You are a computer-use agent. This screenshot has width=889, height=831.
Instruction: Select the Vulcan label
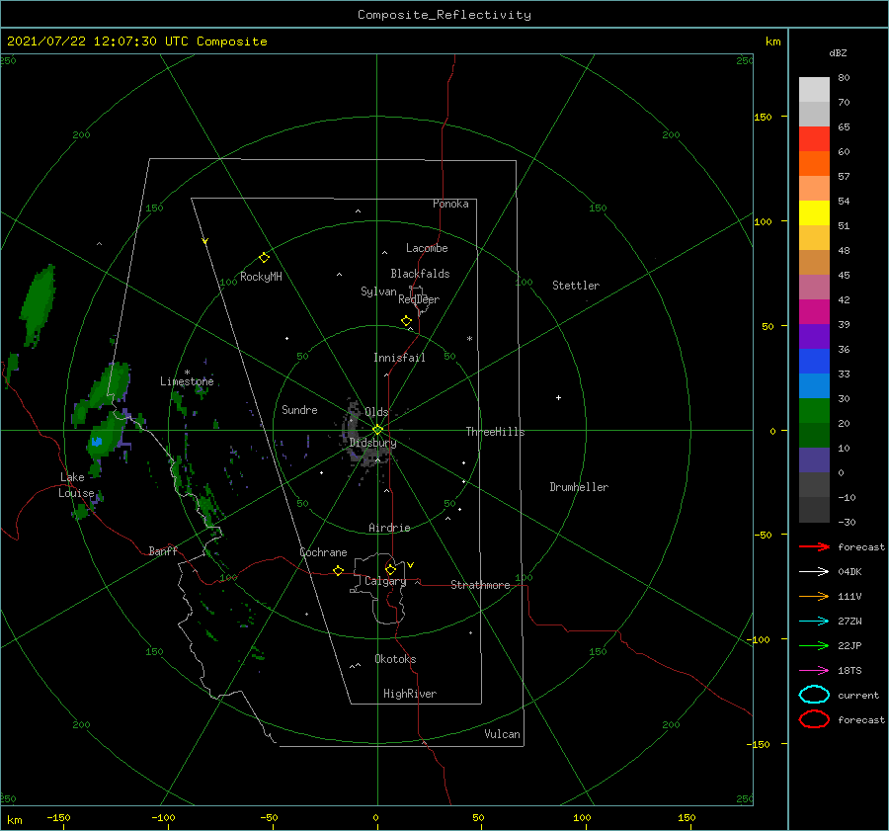click(x=503, y=734)
